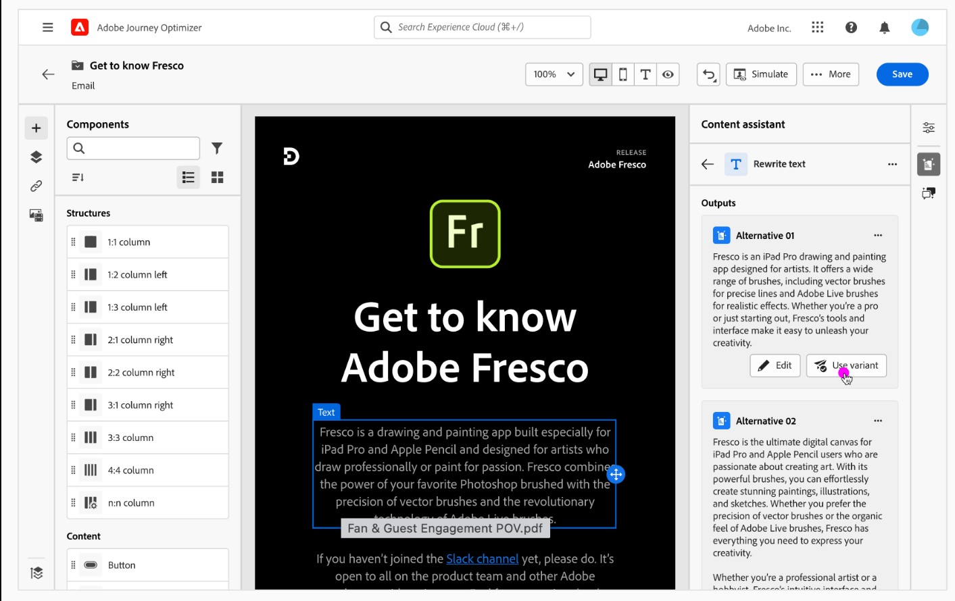This screenshot has height=601, width=955.
Task: Click the help question mark icon
Action: [x=851, y=28]
